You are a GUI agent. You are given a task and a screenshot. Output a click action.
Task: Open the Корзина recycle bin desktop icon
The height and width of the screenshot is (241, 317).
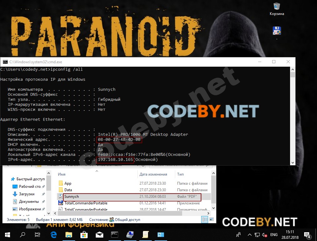tap(277, 9)
